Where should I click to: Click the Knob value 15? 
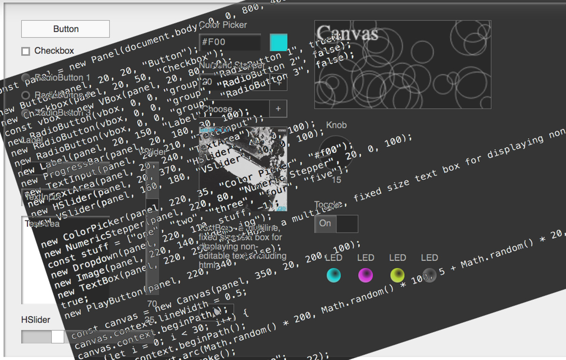[336, 180]
